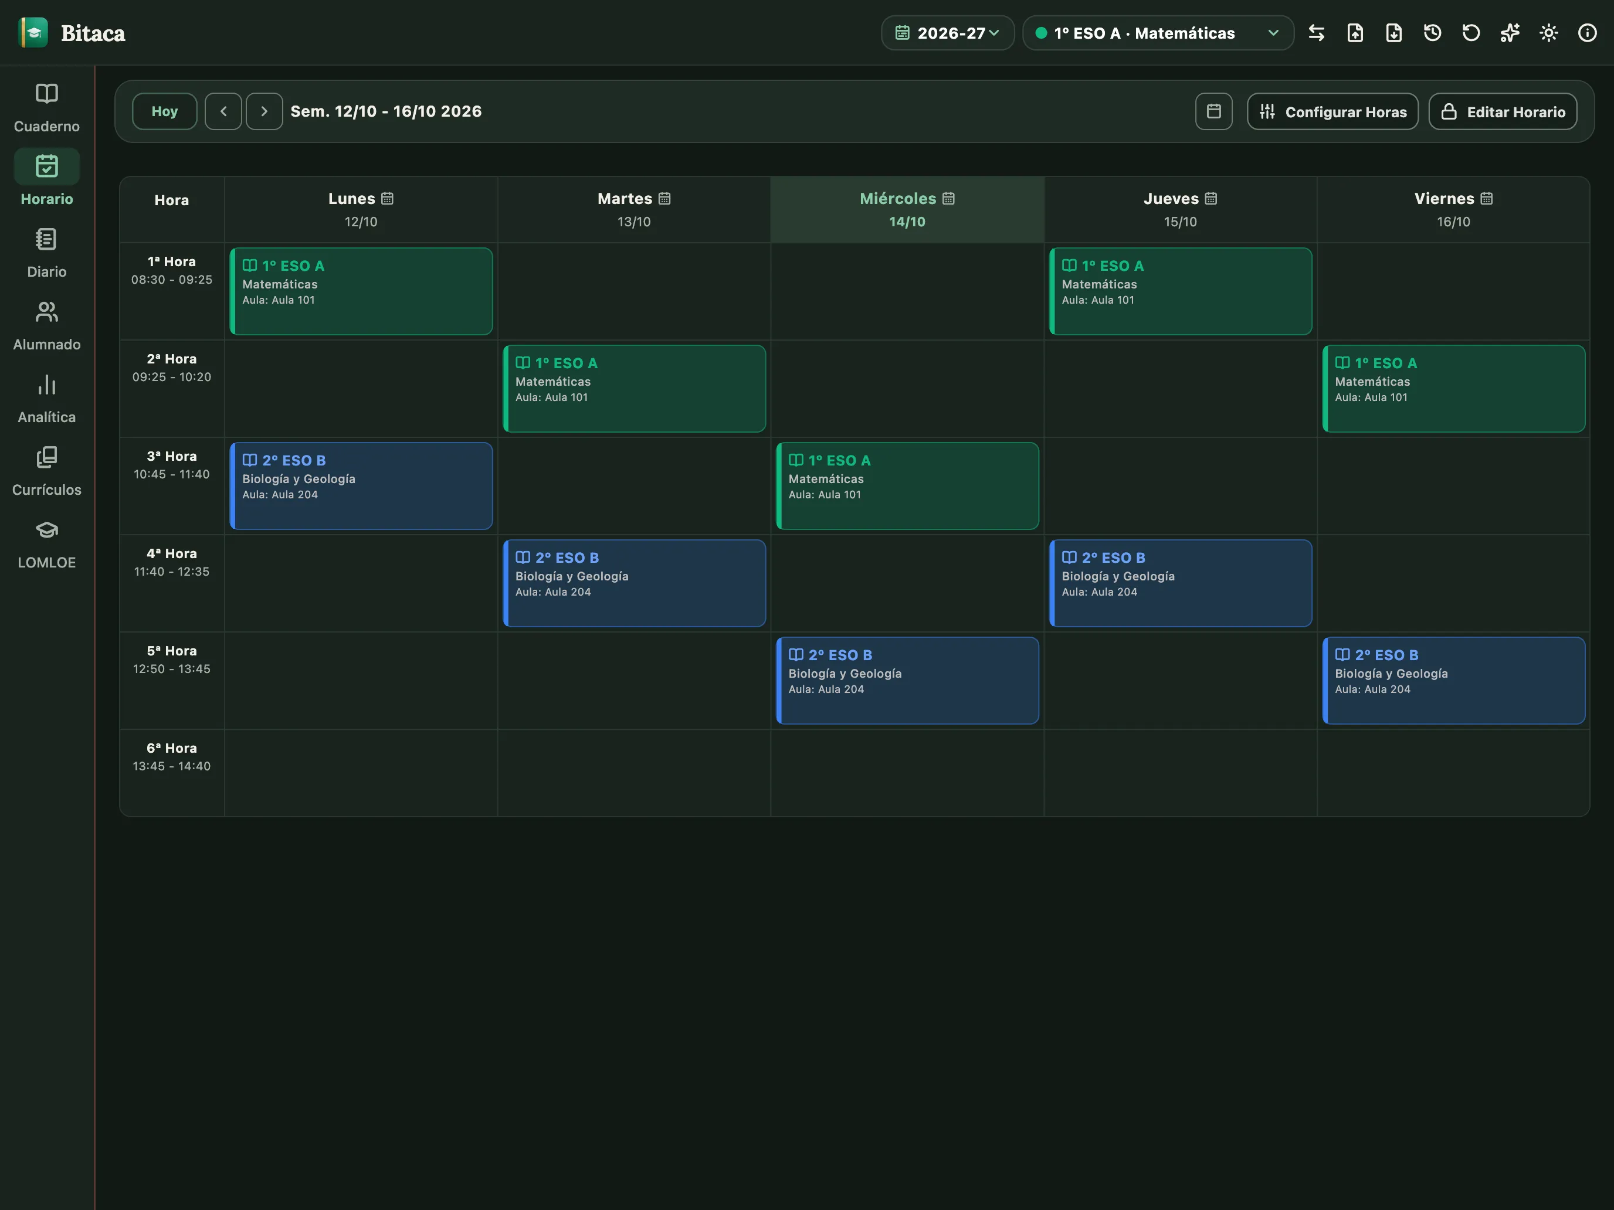Image resolution: width=1614 pixels, height=1210 pixels.
Task: Click the '1ª Hora' row label
Action: click(x=171, y=262)
